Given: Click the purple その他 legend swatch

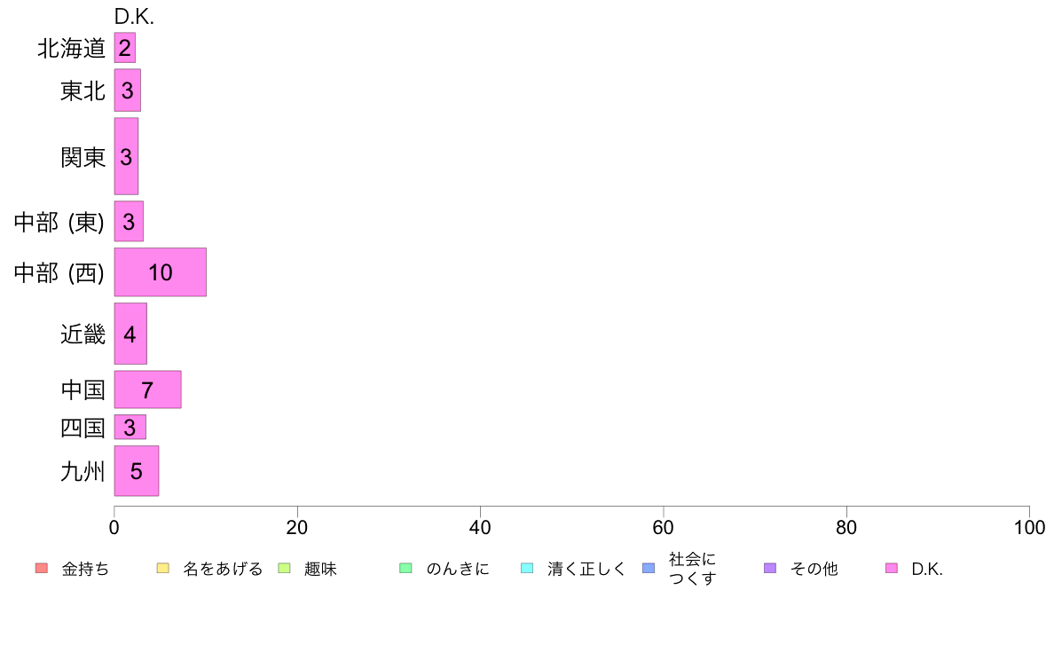Looking at the screenshot, I should tap(770, 568).
